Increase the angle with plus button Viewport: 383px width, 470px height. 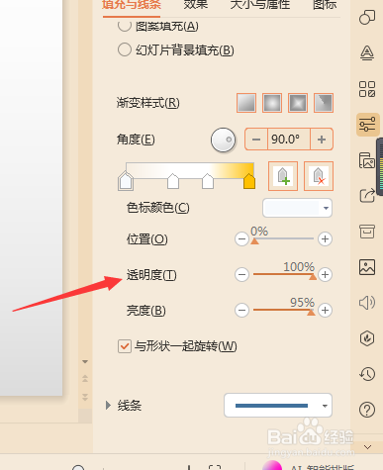coord(322,140)
